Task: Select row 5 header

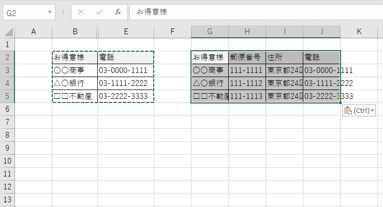Action: (x=7, y=96)
